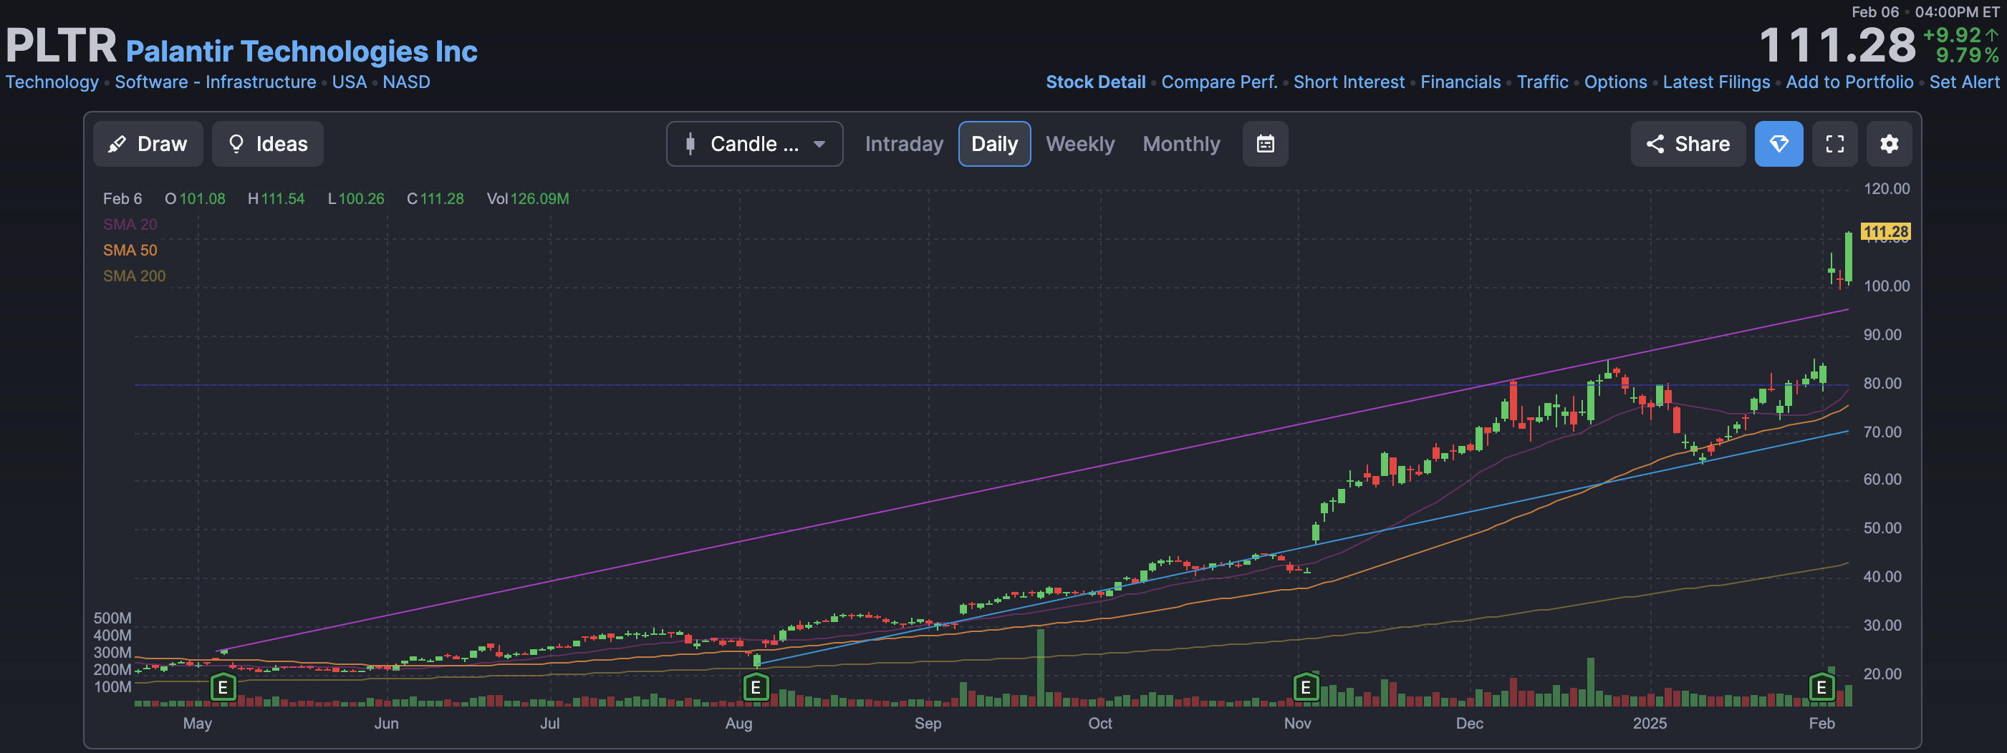Screen dimensions: 2007x753
Task: Open the NASD exchange link
Action: point(406,82)
